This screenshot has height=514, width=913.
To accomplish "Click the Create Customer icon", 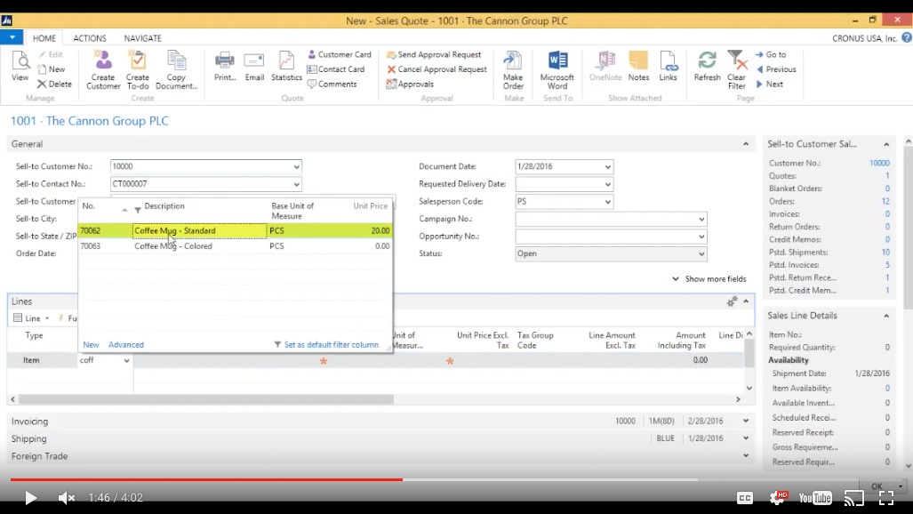I will 103,69.
